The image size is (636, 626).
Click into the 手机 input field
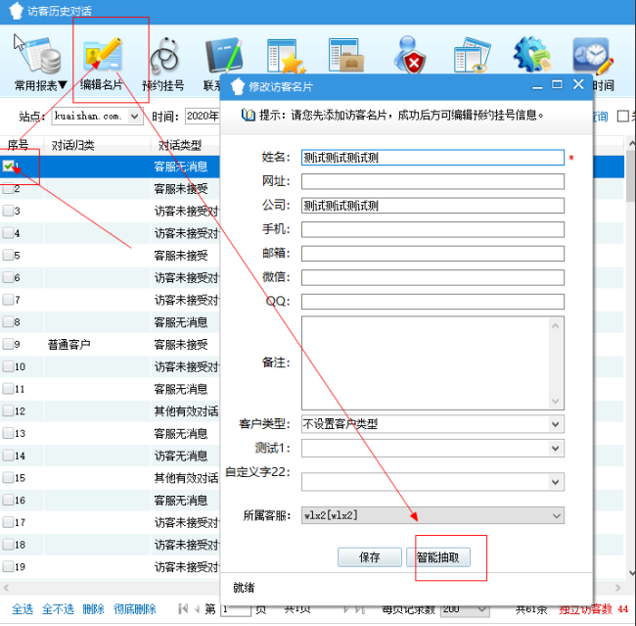(432, 229)
